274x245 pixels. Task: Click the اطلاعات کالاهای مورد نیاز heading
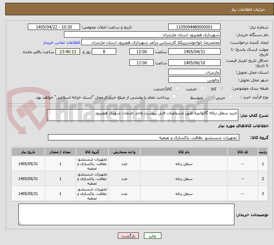[x=243, y=126]
